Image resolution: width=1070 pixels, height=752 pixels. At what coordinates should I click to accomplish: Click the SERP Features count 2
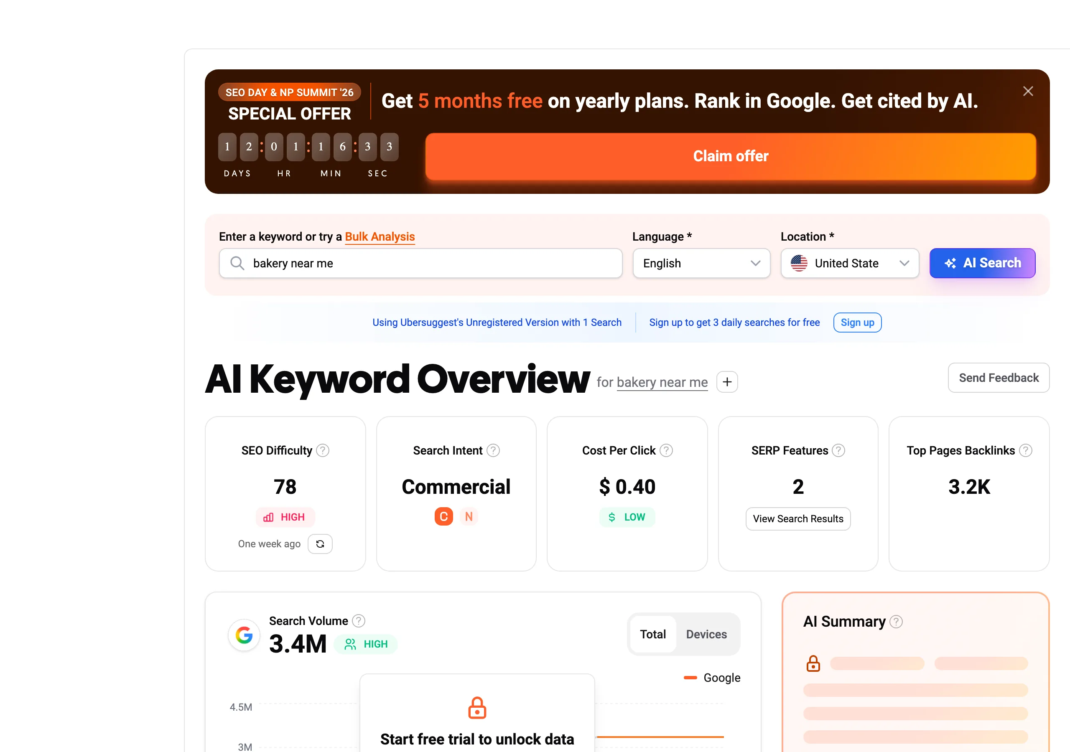tap(797, 487)
